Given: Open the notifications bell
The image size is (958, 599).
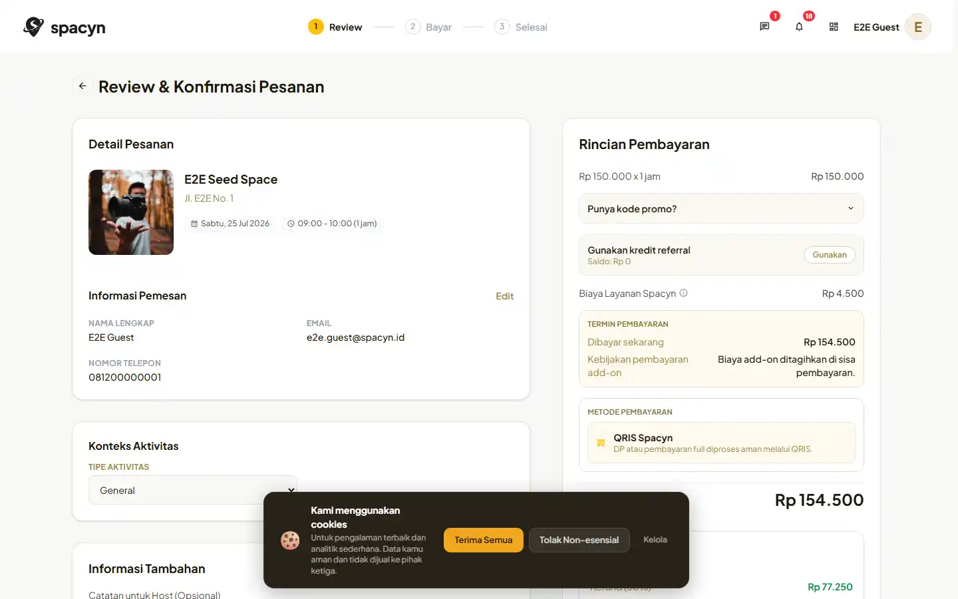Looking at the screenshot, I should tap(799, 27).
